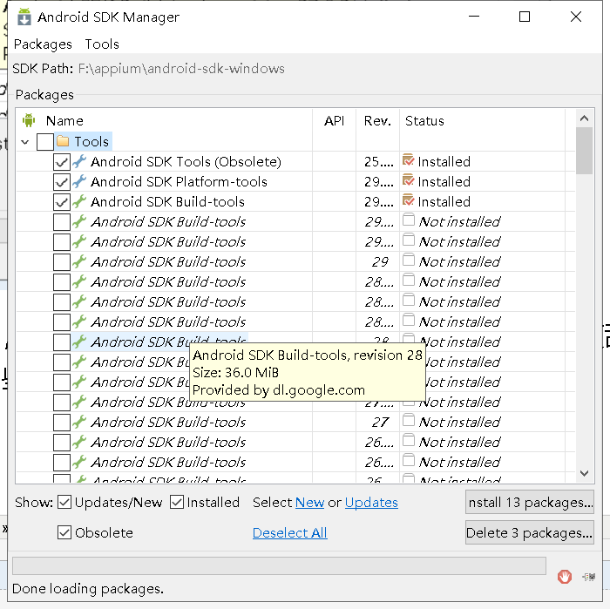610x609 pixels.
Task: Open the Packages menu
Action: pyautogui.click(x=43, y=44)
